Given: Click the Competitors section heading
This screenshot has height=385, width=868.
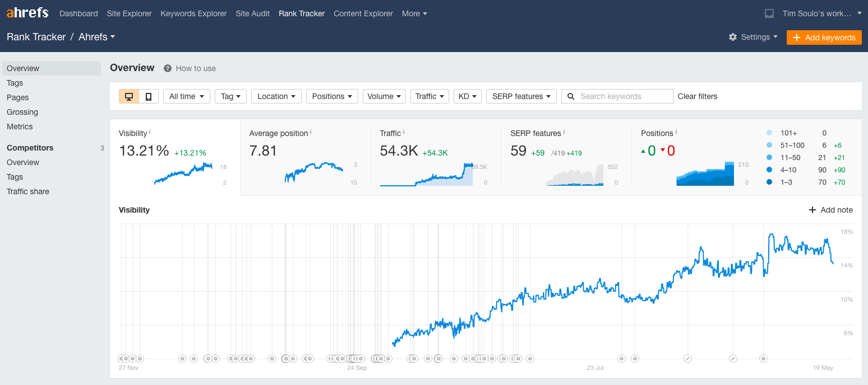Looking at the screenshot, I should 30,148.
